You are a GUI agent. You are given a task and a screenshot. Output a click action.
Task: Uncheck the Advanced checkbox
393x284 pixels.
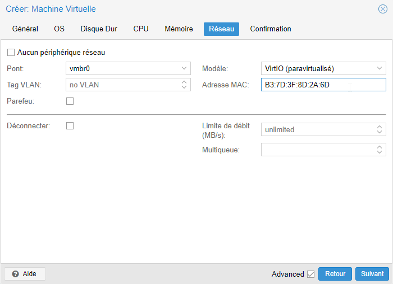(311, 274)
